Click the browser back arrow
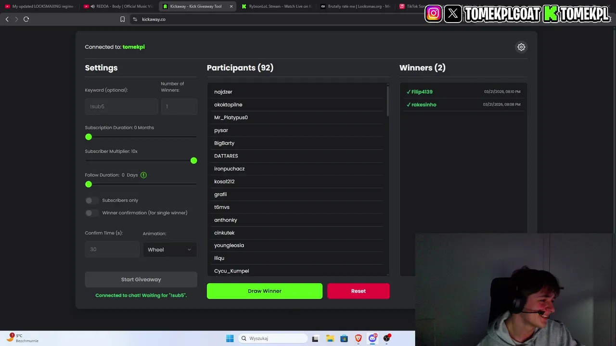 [x=7, y=19]
